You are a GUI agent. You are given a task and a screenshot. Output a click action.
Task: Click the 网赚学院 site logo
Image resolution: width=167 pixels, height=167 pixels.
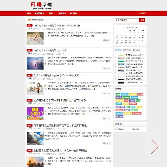tap(41, 6)
